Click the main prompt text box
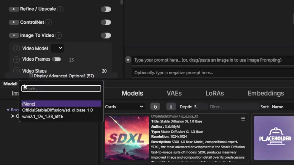Image resolution: width=294 pixels, height=165 pixels. [213, 60]
